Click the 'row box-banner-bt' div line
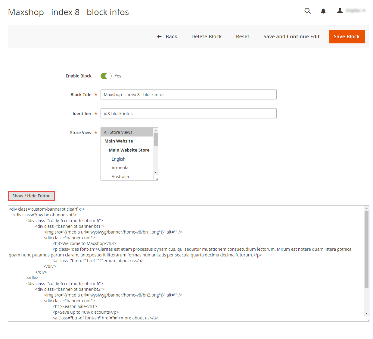373x339 pixels. tap(45, 215)
